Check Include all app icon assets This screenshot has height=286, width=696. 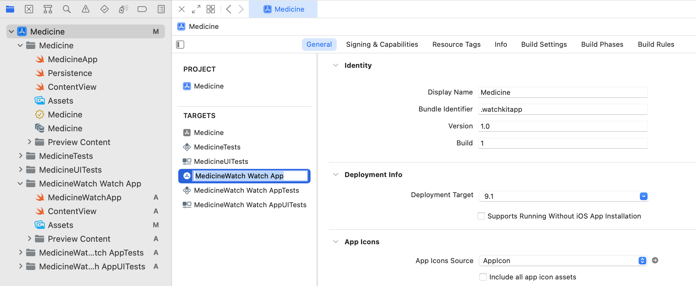coord(483,277)
